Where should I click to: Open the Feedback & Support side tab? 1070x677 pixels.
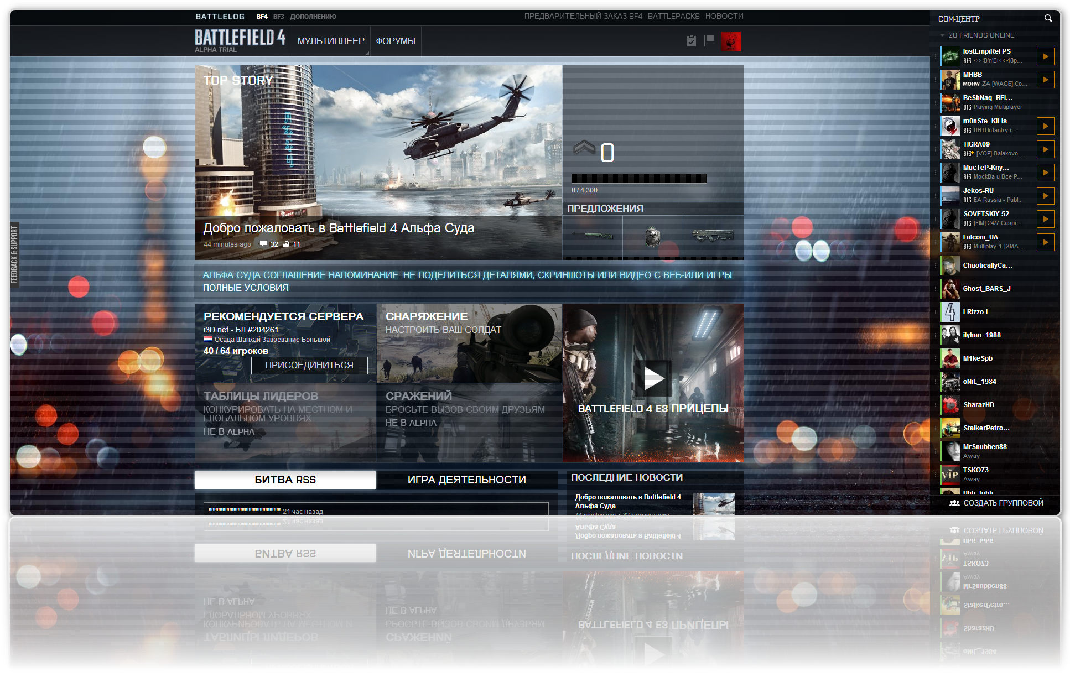14,255
